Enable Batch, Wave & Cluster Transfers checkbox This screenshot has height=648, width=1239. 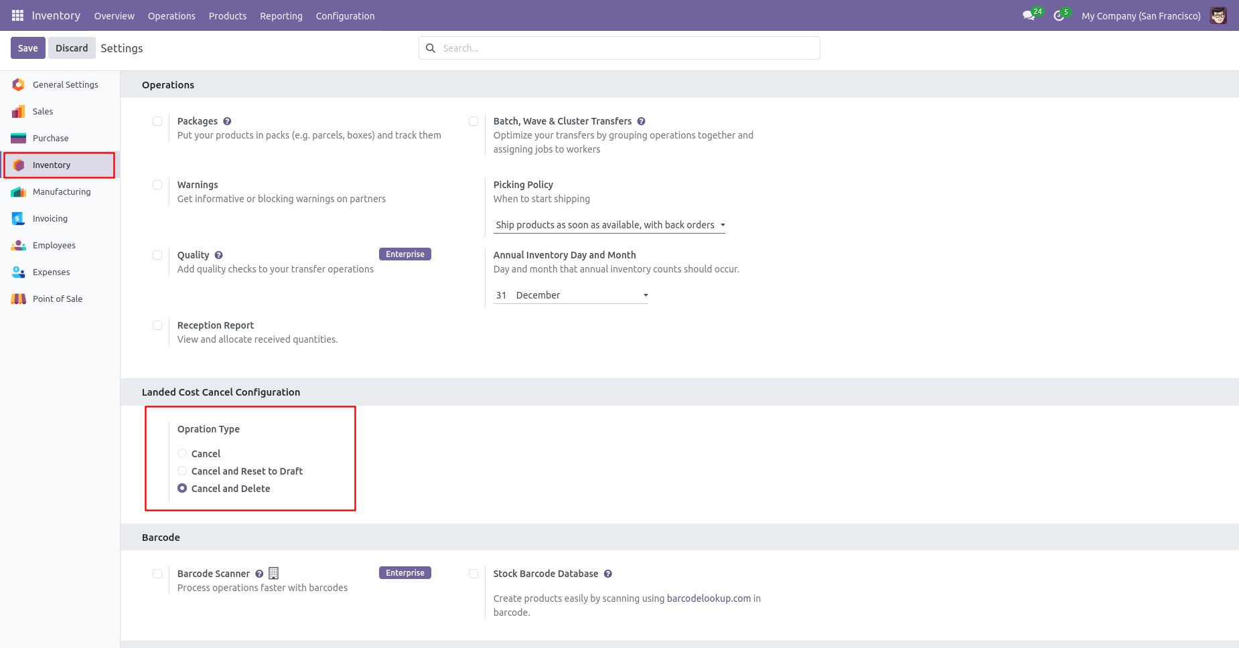pos(473,121)
